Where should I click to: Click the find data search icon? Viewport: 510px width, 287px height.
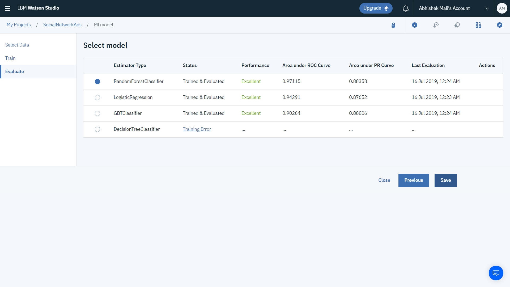pos(436,25)
